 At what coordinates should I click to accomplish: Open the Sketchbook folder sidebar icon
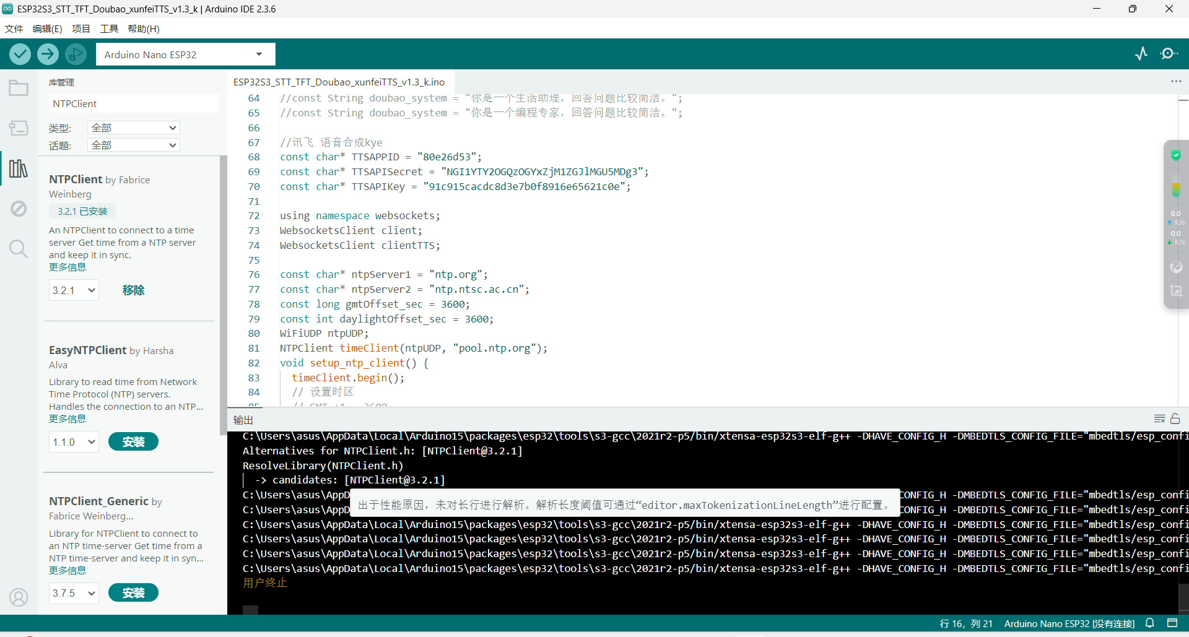coord(19,89)
